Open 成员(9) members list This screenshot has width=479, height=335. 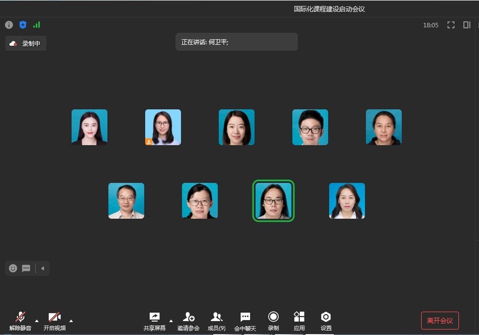click(x=216, y=321)
